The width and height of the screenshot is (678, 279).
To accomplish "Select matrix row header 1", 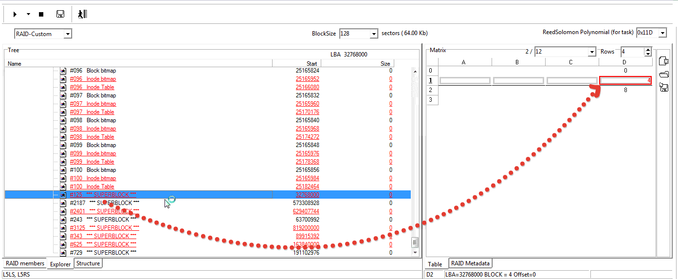I will coord(432,80).
